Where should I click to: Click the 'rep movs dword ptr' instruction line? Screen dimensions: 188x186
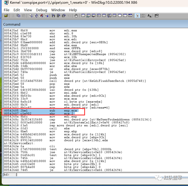pyautogui.click(x=66, y=125)
